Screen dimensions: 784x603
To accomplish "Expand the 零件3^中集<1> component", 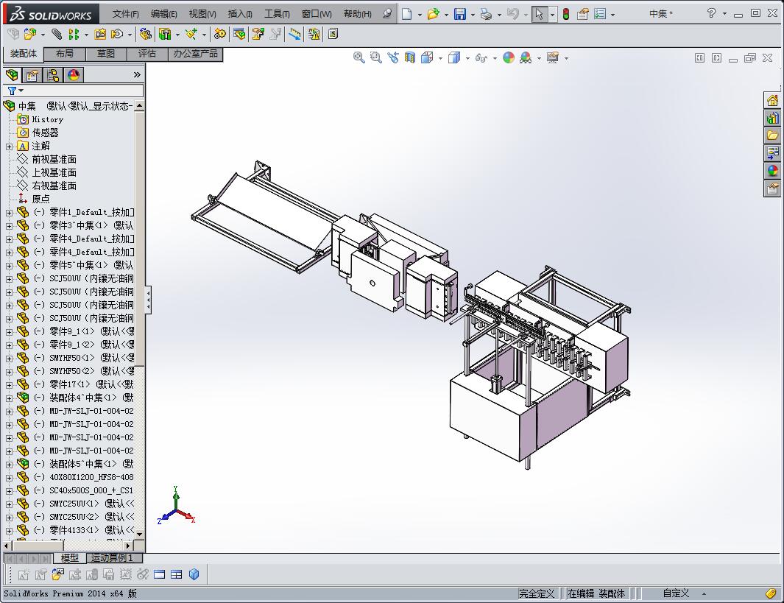I will click(9, 226).
